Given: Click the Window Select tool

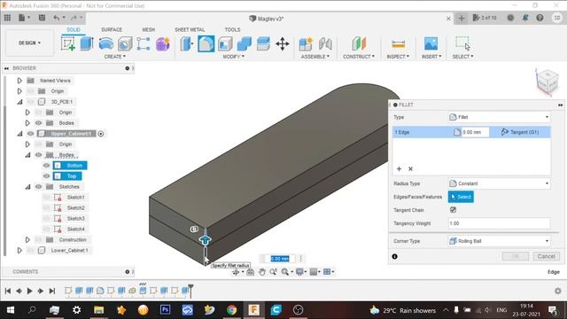Looking at the screenshot, I should [x=462, y=43].
